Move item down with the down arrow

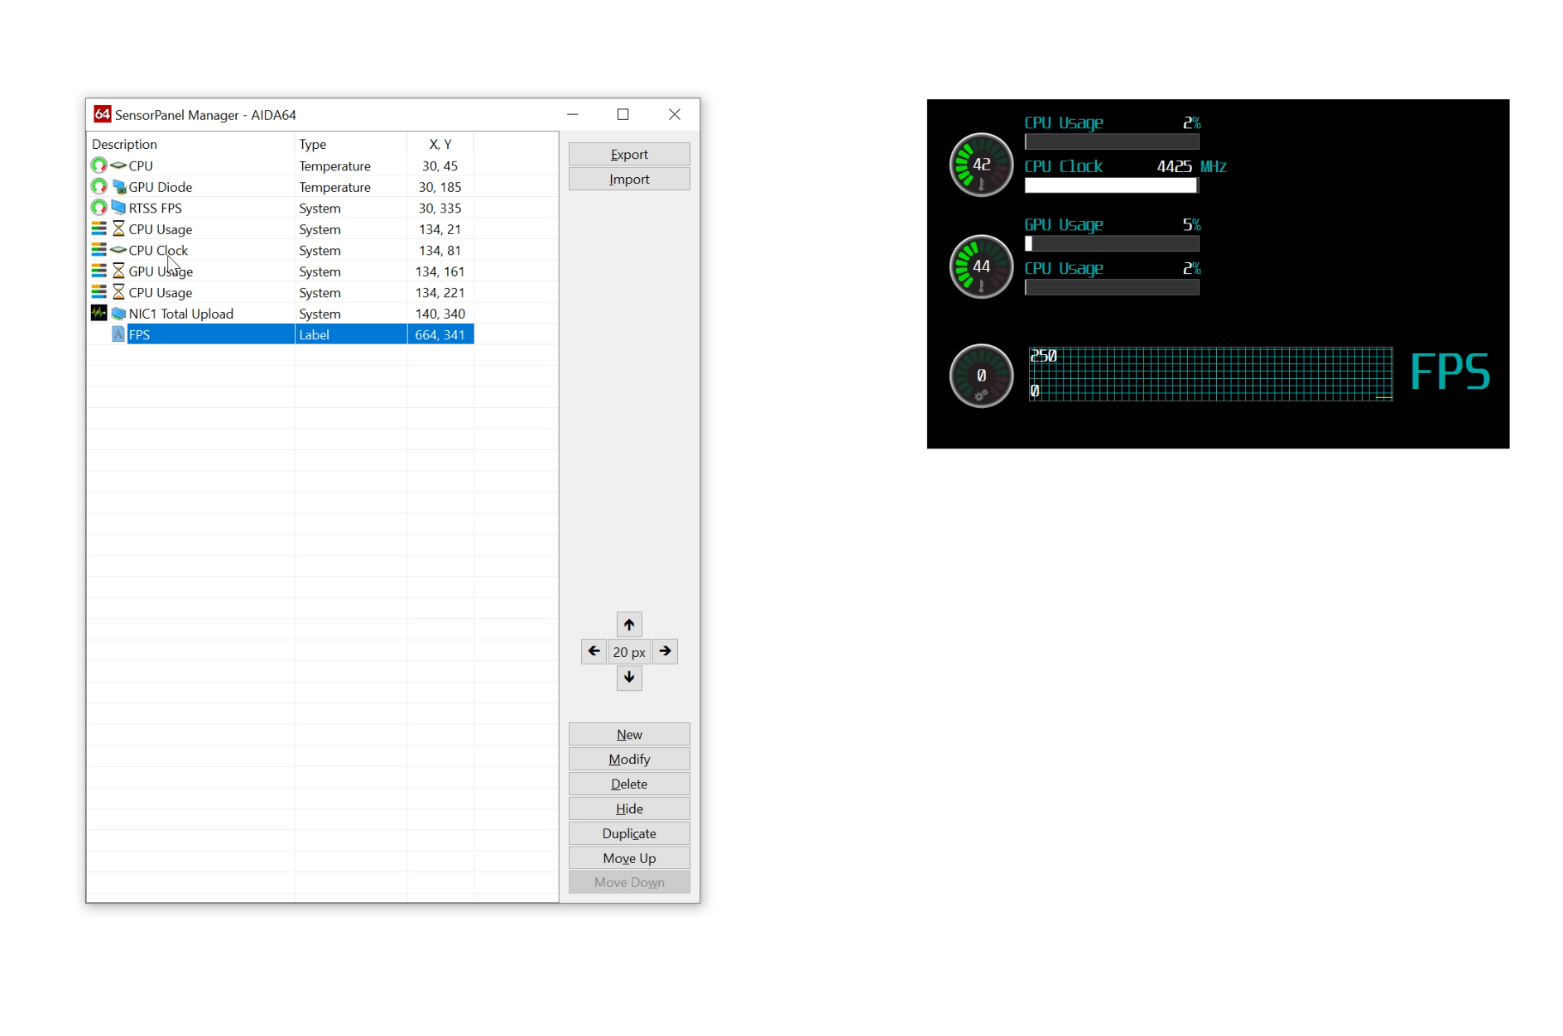click(x=629, y=678)
